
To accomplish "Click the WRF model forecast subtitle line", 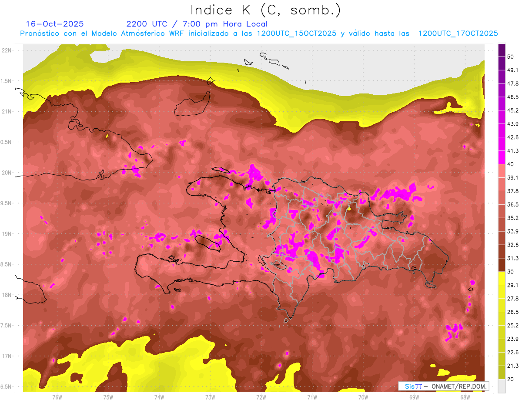I will (259, 33).
